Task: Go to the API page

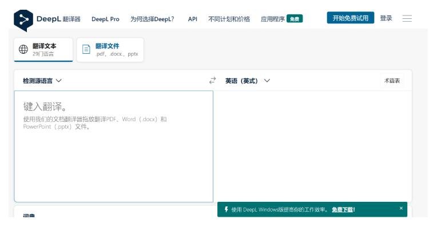Action: pos(192,19)
